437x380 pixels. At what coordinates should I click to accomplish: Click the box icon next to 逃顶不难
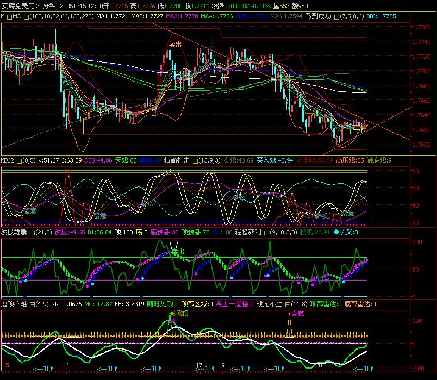pyautogui.click(x=32, y=304)
